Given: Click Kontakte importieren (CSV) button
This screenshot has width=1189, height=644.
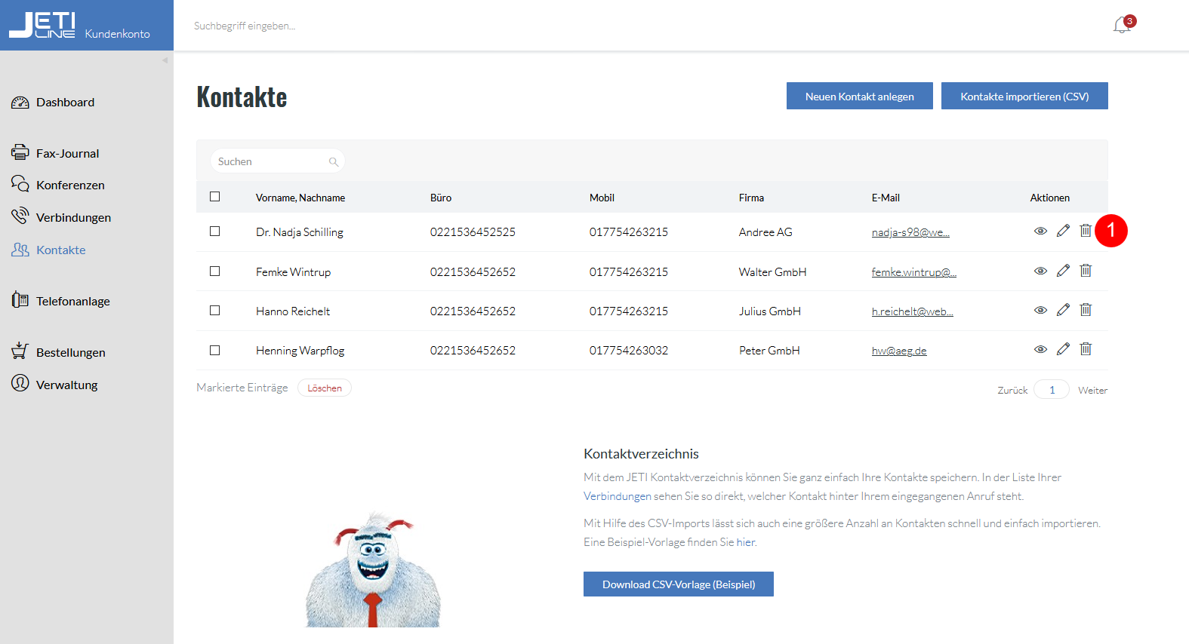Looking at the screenshot, I should (x=1024, y=96).
